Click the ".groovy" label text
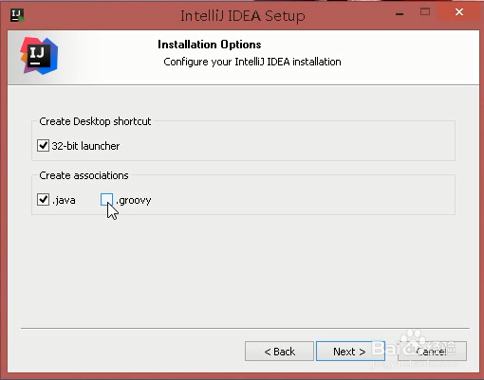 [x=134, y=200]
